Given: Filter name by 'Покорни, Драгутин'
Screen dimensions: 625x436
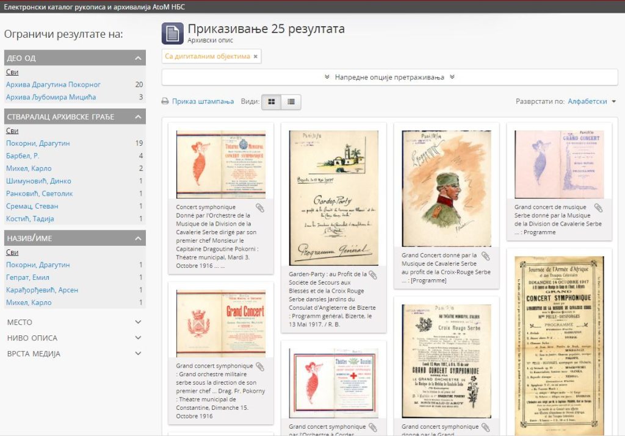Looking at the screenshot, I should (x=38, y=265).
